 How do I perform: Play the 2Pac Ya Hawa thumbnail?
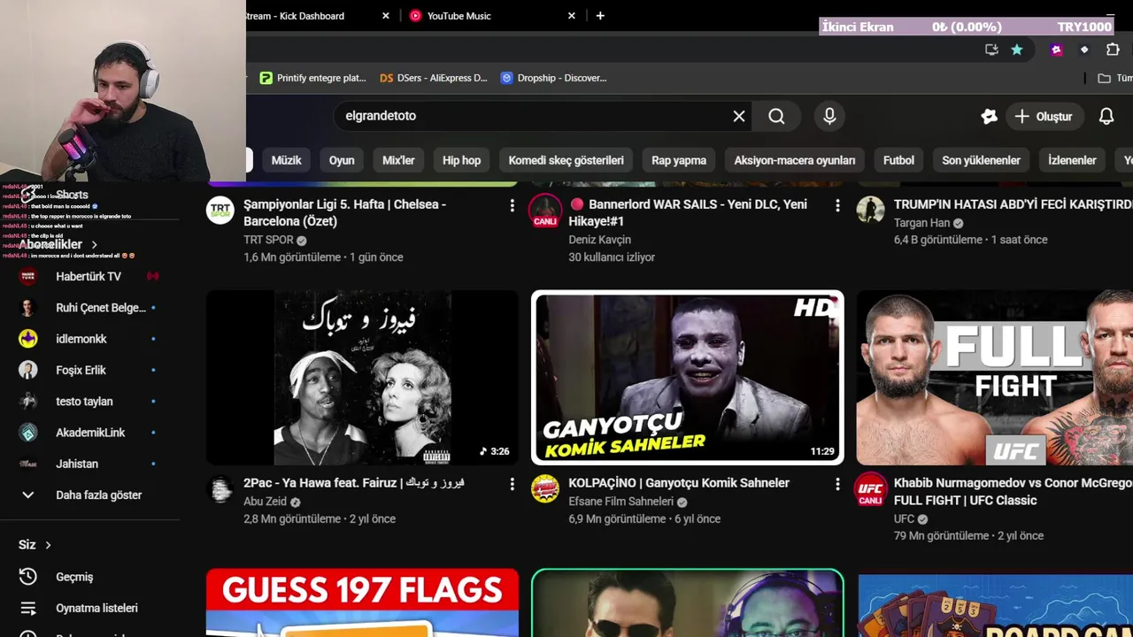(362, 378)
